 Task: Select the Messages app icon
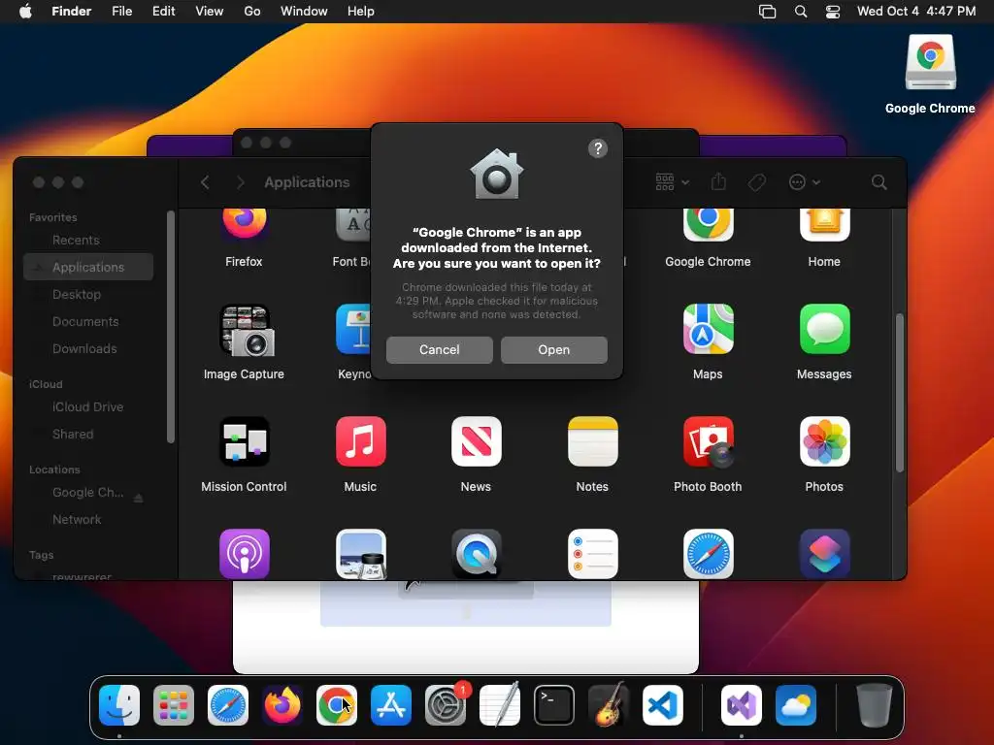pyautogui.click(x=824, y=329)
